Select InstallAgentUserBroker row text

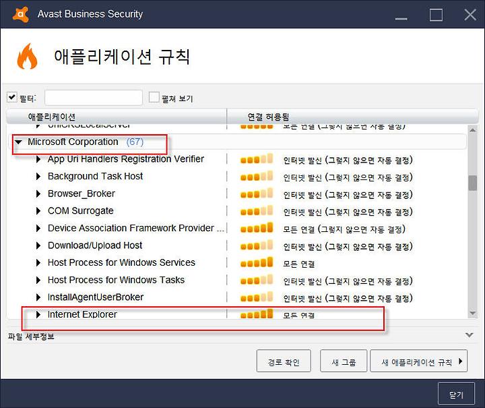click(x=96, y=297)
